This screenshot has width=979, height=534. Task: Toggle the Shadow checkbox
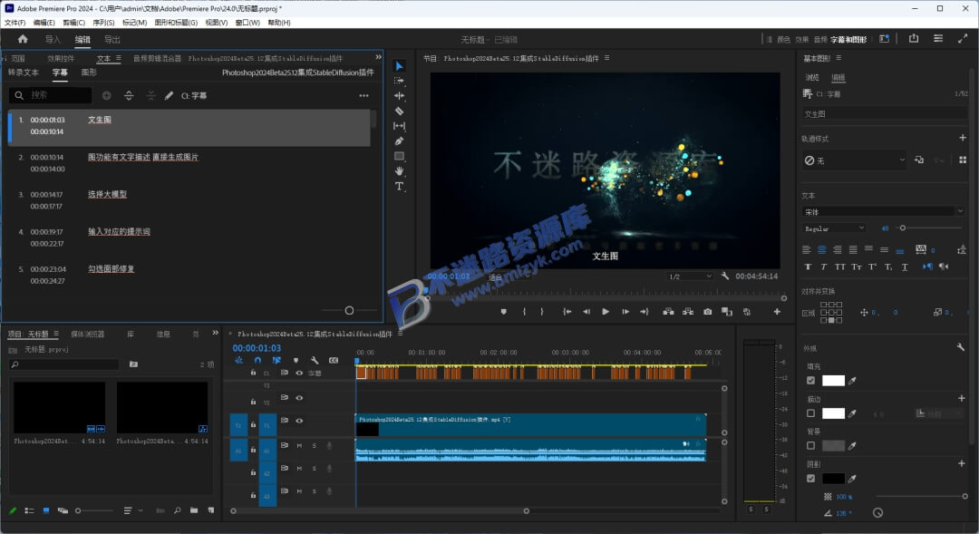pos(810,479)
